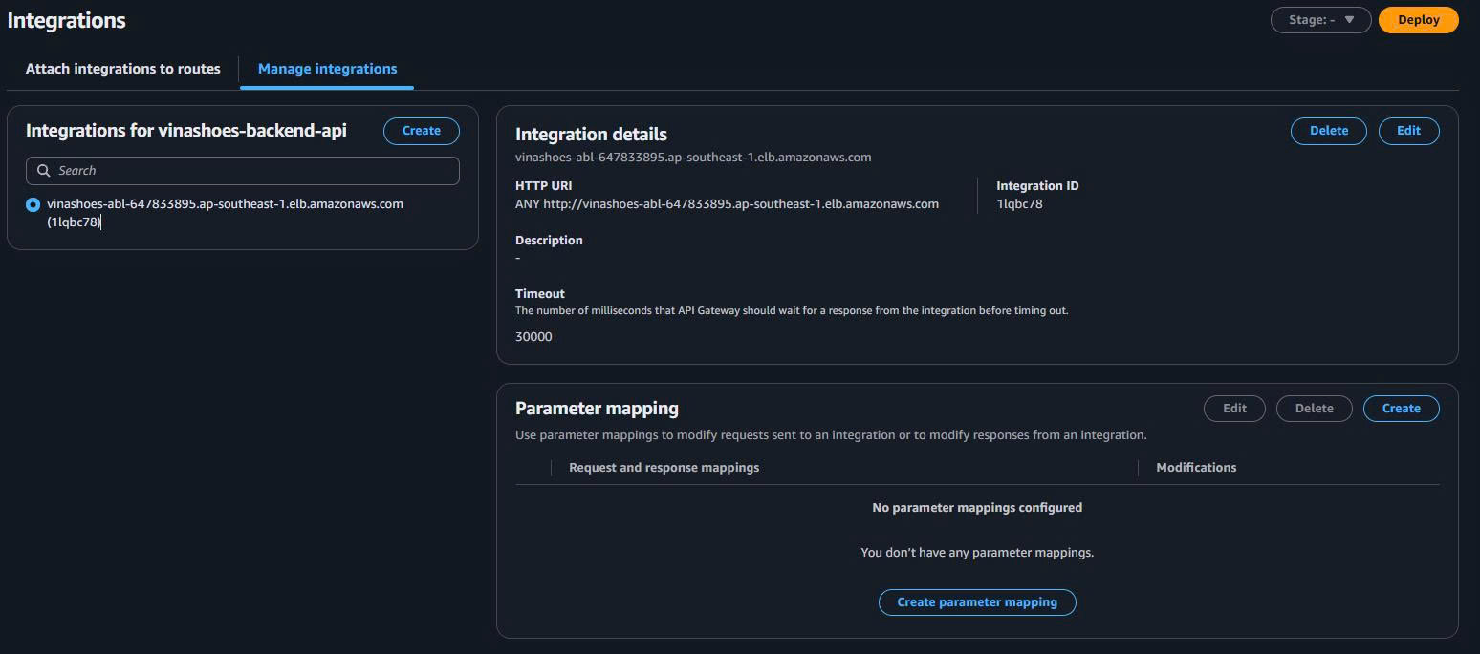Click Create parameter mapping

coord(976,601)
